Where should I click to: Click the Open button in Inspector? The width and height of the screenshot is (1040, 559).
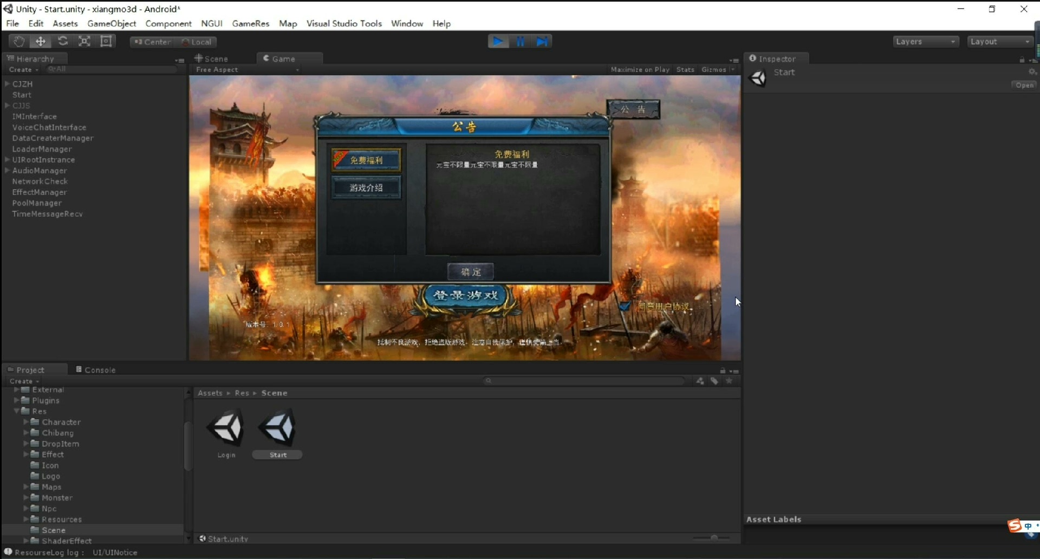click(1024, 86)
